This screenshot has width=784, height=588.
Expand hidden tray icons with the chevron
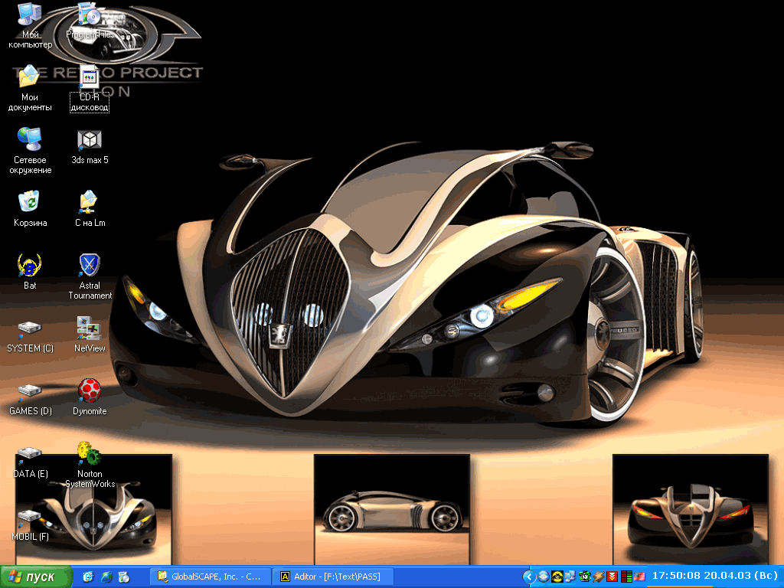tap(529, 577)
